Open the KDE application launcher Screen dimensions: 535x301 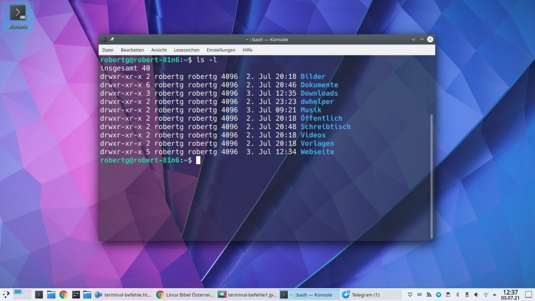click(6, 295)
